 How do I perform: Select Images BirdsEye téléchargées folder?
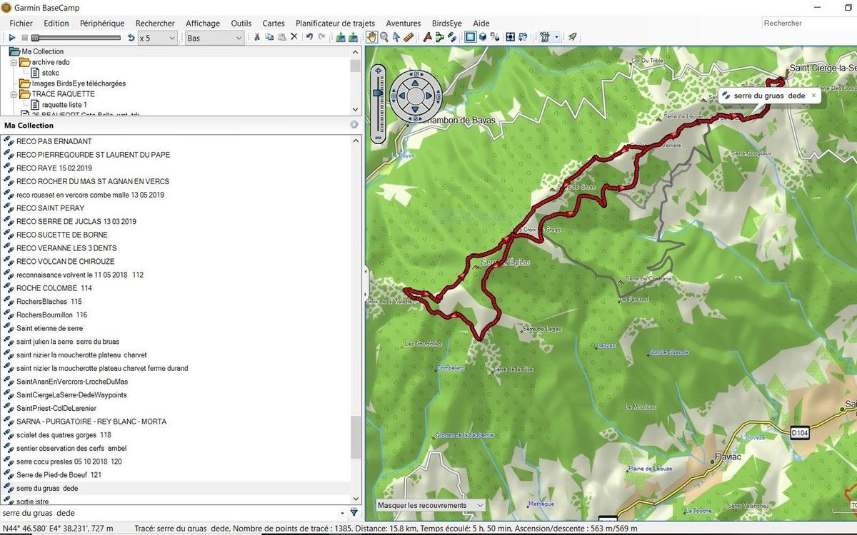[79, 83]
